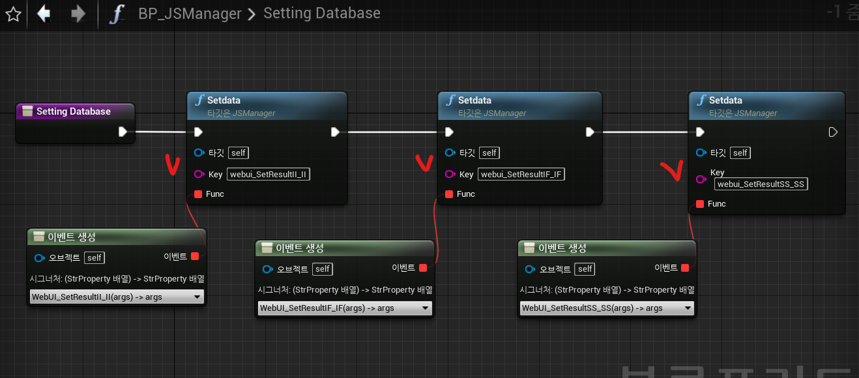The width and height of the screenshot is (859, 378).
Task: Select Setting Database breadcrumb
Action: click(x=321, y=14)
